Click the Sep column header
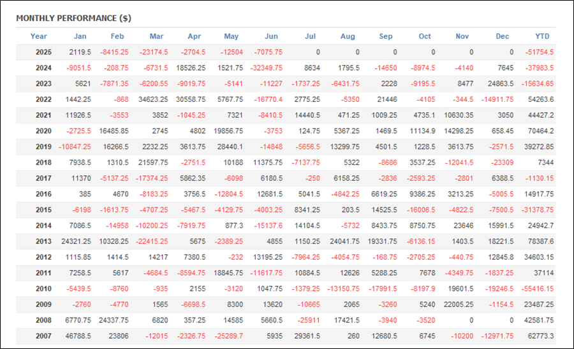 (x=386, y=36)
